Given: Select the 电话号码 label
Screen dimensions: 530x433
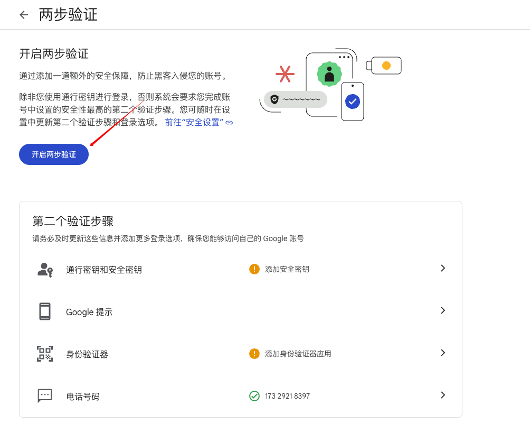Looking at the screenshot, I should (x=83, y=397).
